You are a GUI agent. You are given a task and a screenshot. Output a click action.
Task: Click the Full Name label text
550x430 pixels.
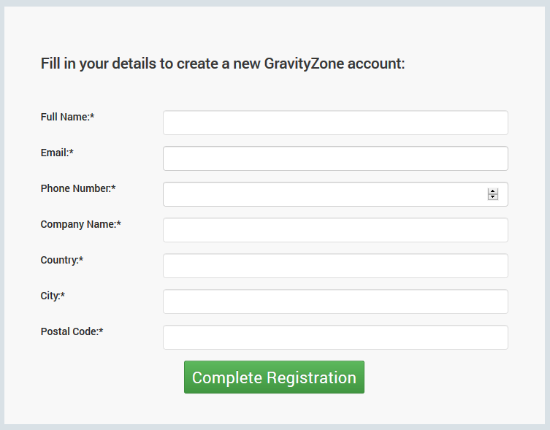click(66, 117)
